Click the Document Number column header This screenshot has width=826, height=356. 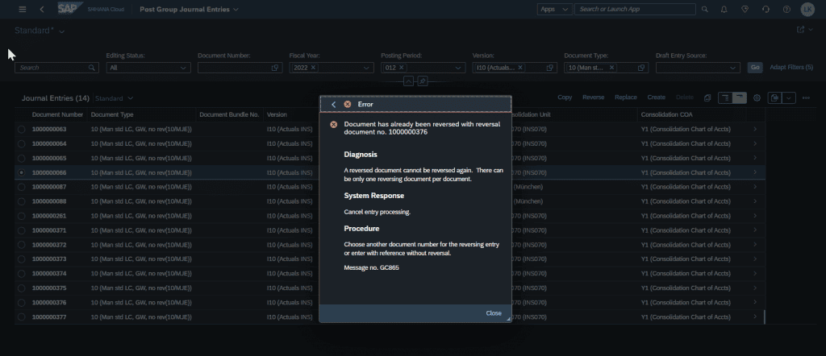point(57,114)
